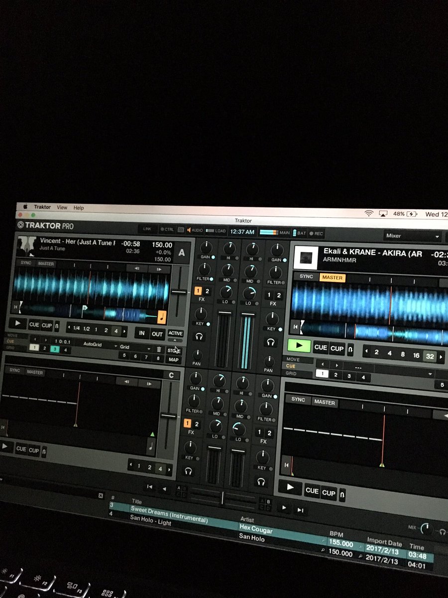Click Deck A flux mode icon next to CUP

tap(57, 326)
